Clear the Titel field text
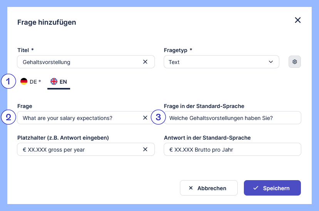Image resolution: width=319 pixels, height=211 pixels. pyautogui.click(x=145, y=62)
